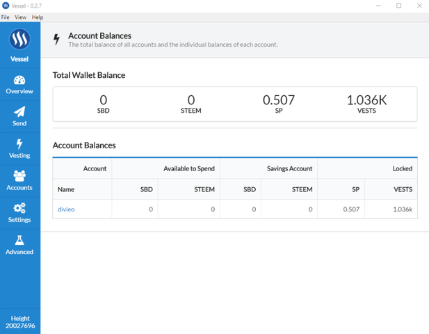
Task: Click the Available to Spend column header
Action: (x=165, y=168)
